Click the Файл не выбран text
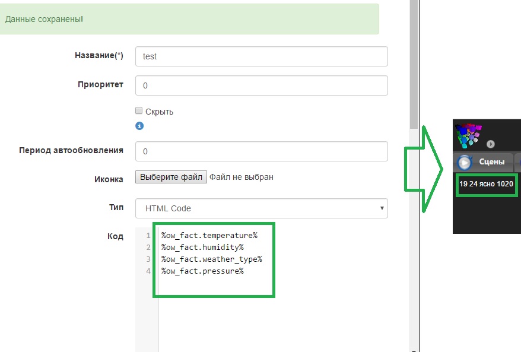The height and width of the screenshot is (352, 521). 242,177
